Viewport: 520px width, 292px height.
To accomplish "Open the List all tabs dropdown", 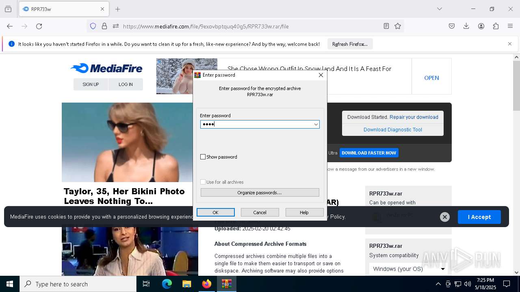I will pos(440,9).
